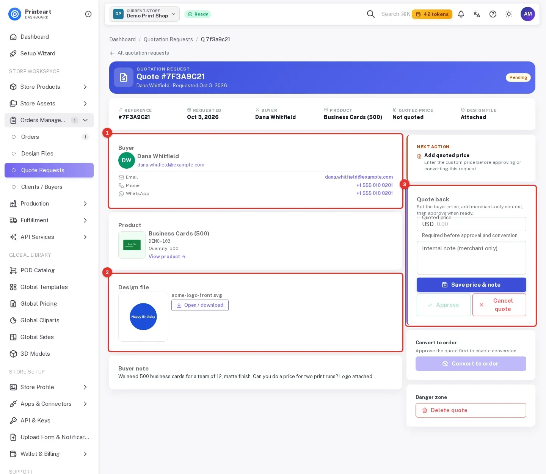The width and height of the screenshot is (546, 474).
Task: Open Clients / Buyers sidebar item
Action: click(49, 187)
